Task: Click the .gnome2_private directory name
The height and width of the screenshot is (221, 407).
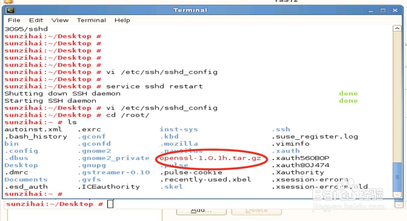Action: pos(114,158)
